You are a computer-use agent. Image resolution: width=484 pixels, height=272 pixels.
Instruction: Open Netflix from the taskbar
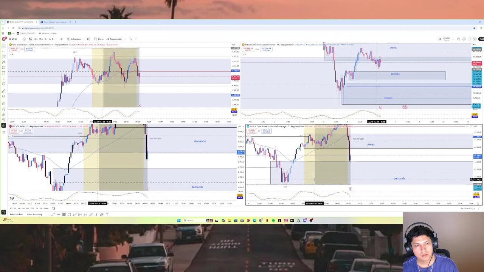267,220
